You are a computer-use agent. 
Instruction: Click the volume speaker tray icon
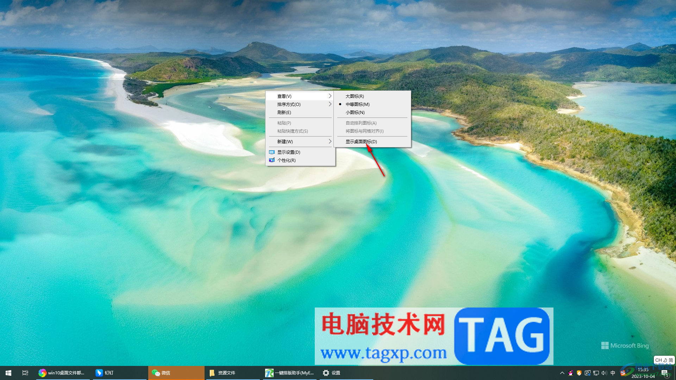[x=604, y=373]
